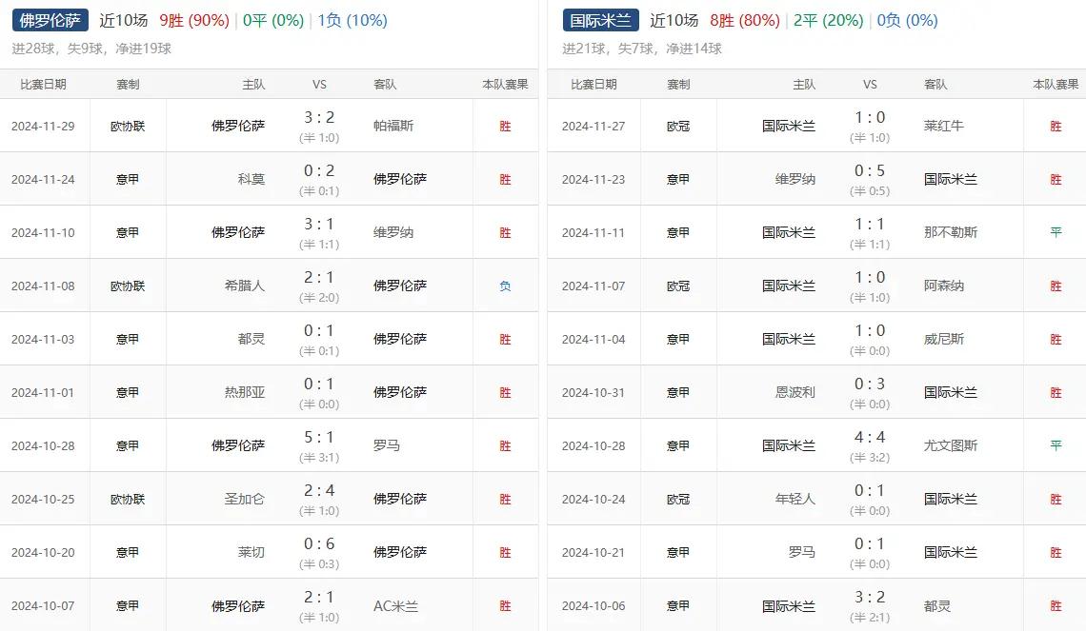
Task: Click 1负 (10%) for 佛罗伦萨
Action: [352, 21]
